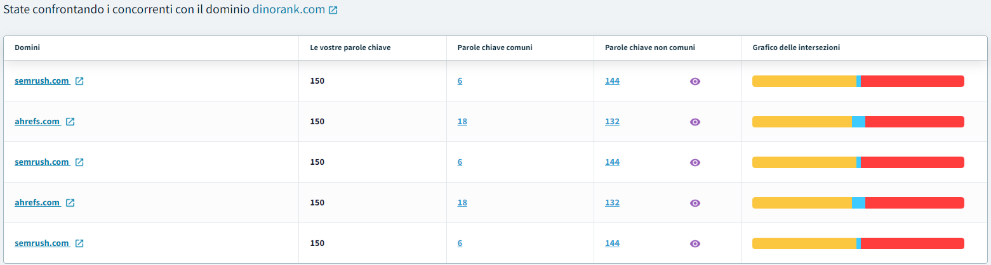Screen dimensions: 991x265
Task: Click common keywords count 18 in second row
Action: point(462,122)
